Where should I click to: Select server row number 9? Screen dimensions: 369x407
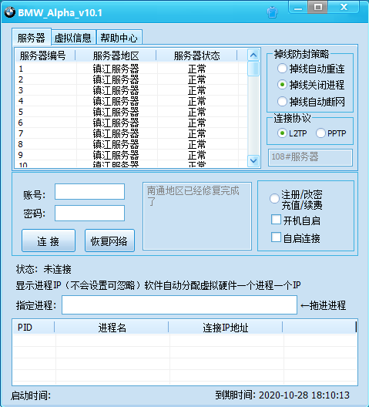[x=131, y=155]
